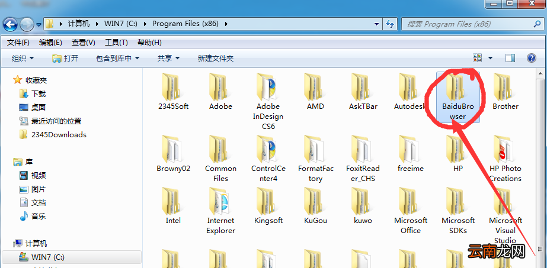Select the Browny02 folder
Screen dimensions: 547x268
173,154
